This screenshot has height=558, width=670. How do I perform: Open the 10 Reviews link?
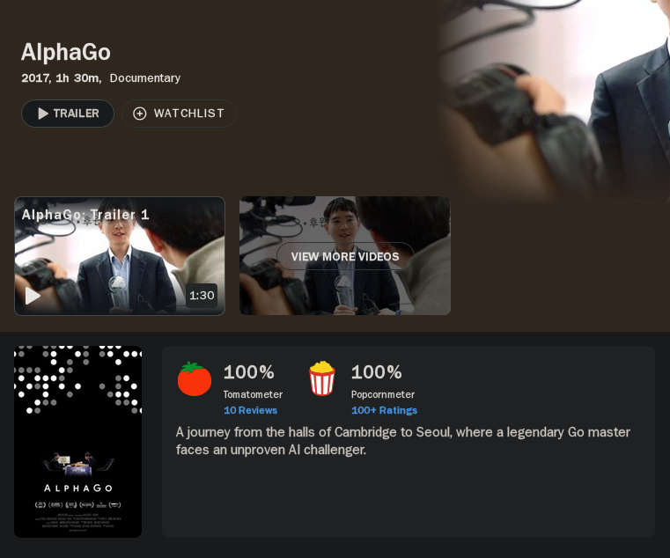tap(250, 410)
